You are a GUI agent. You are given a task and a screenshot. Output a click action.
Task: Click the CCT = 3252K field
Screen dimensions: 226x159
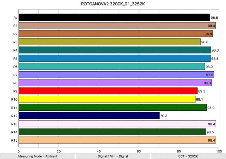[x=188, y=156]
